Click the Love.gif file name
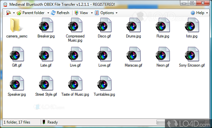 (104, 65)
